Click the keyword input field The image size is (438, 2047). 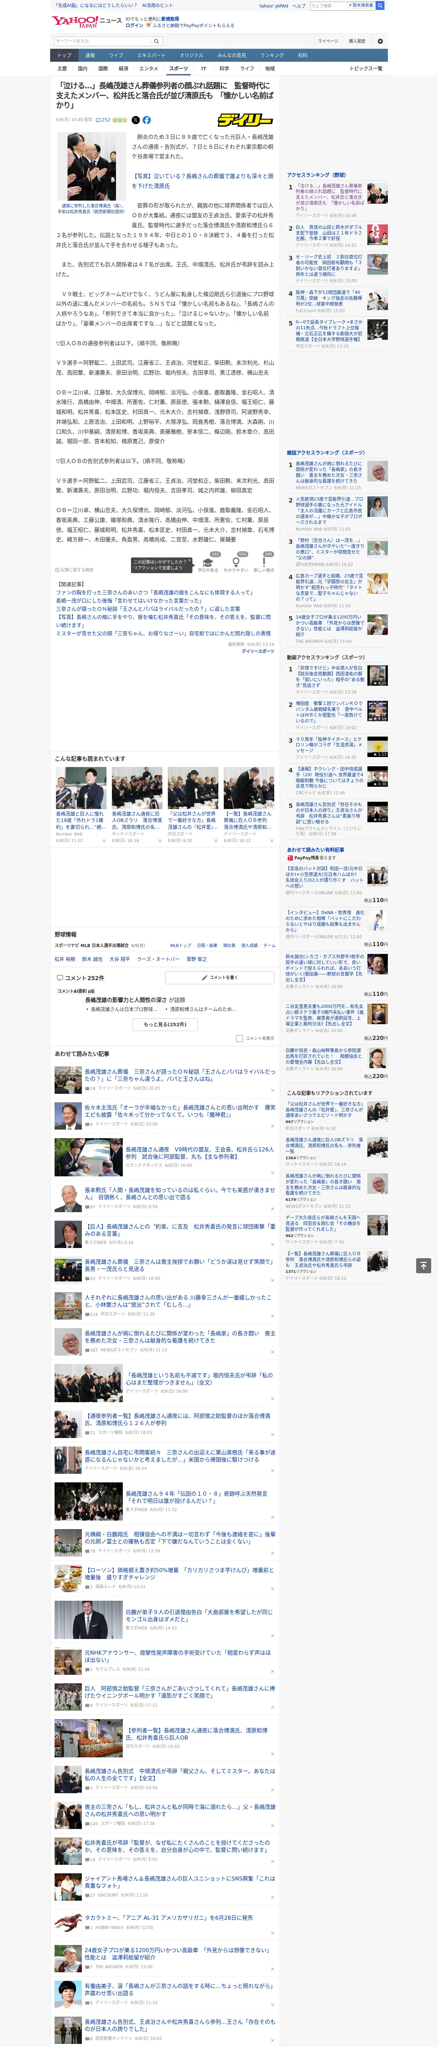[x=103, y=41]
